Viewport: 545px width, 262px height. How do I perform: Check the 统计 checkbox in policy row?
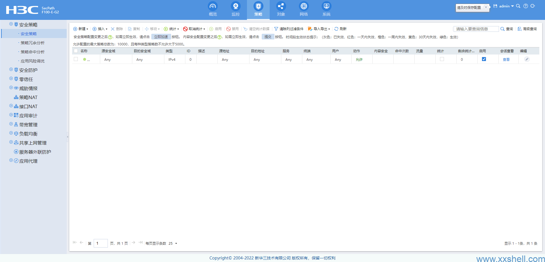[442, 59]
